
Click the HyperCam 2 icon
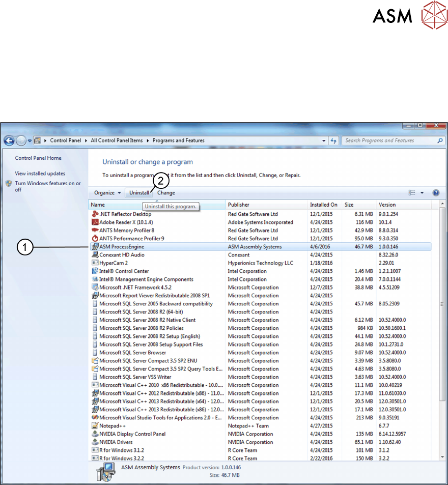coord(95,263)
